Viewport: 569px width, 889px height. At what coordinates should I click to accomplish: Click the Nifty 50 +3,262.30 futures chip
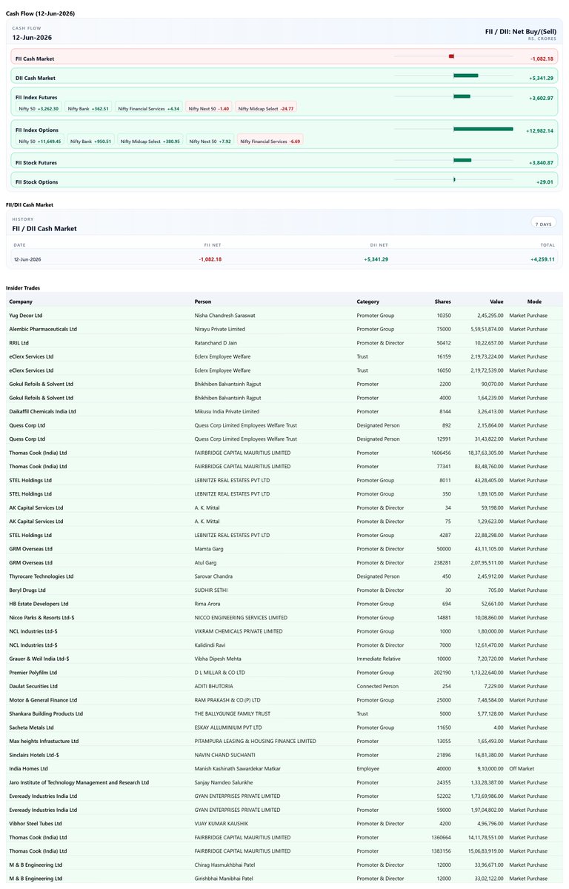click(x=39, y=108)
